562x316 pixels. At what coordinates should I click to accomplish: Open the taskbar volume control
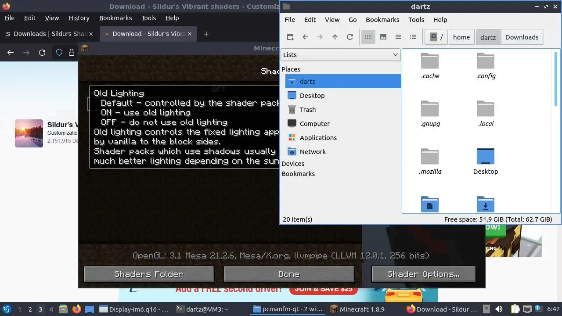click(x=499, y=309)
